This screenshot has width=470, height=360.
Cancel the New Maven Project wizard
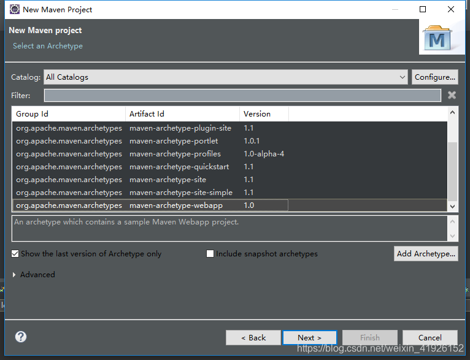click(x=430, y=337)
